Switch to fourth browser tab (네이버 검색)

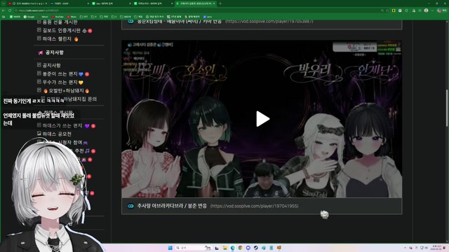[x=152, y=3]
